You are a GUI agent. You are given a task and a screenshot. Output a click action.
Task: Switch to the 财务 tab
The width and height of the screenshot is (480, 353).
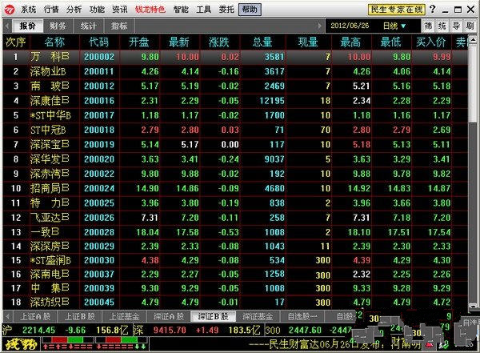point(58,26)
